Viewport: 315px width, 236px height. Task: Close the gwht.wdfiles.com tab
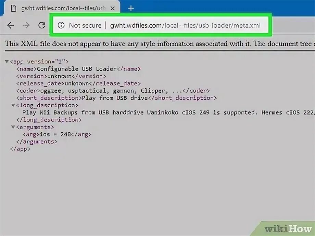tap(113, 8)
